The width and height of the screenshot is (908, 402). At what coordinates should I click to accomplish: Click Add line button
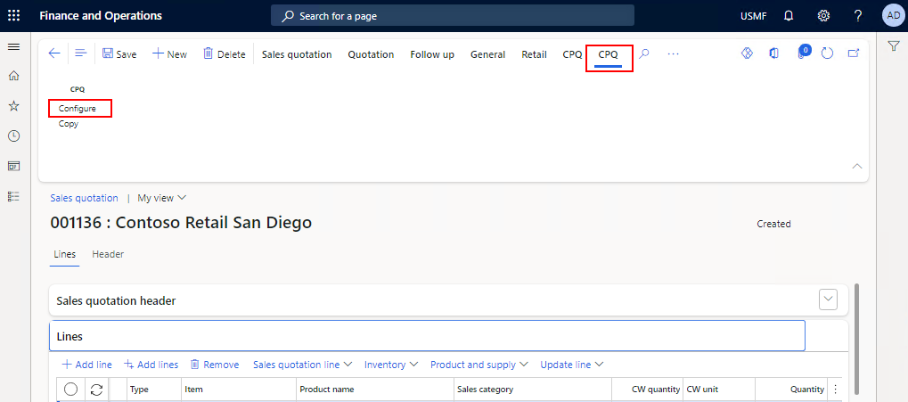click(x=86, y=365)
